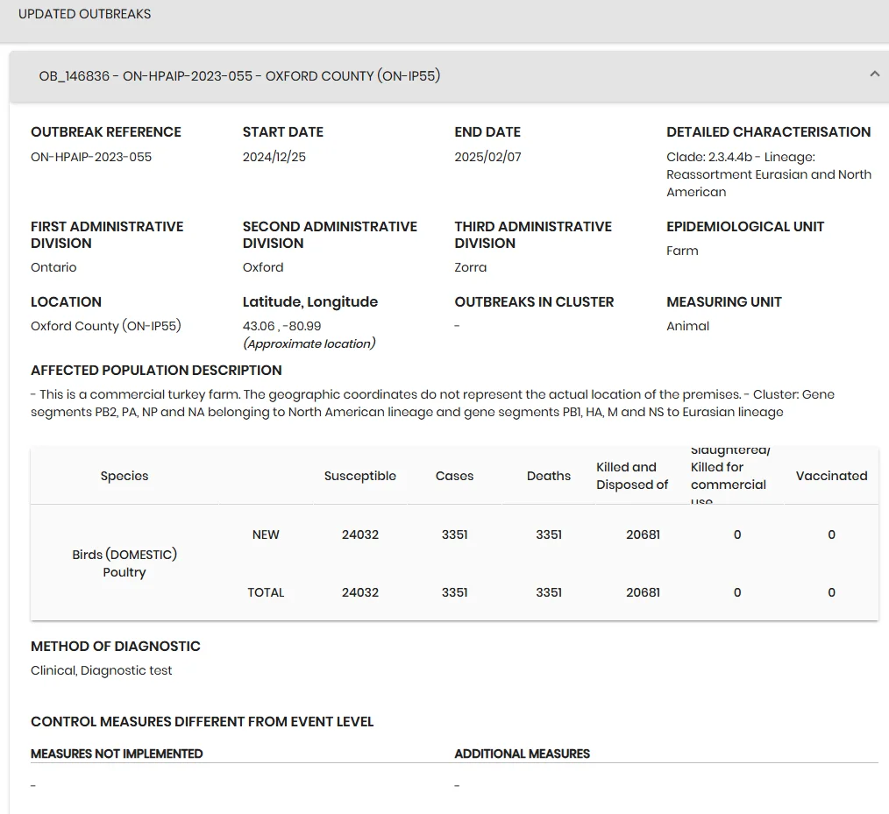Screen dimensions: 889x814
Task: Click the end date 2025/02/07
Action: pyautogui.click(x=487, y=157)
